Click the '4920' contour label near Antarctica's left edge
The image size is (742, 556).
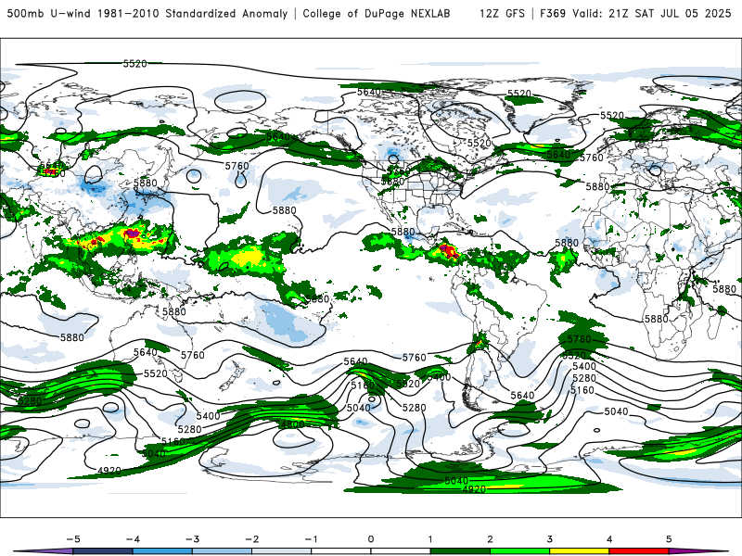(109, 471)
